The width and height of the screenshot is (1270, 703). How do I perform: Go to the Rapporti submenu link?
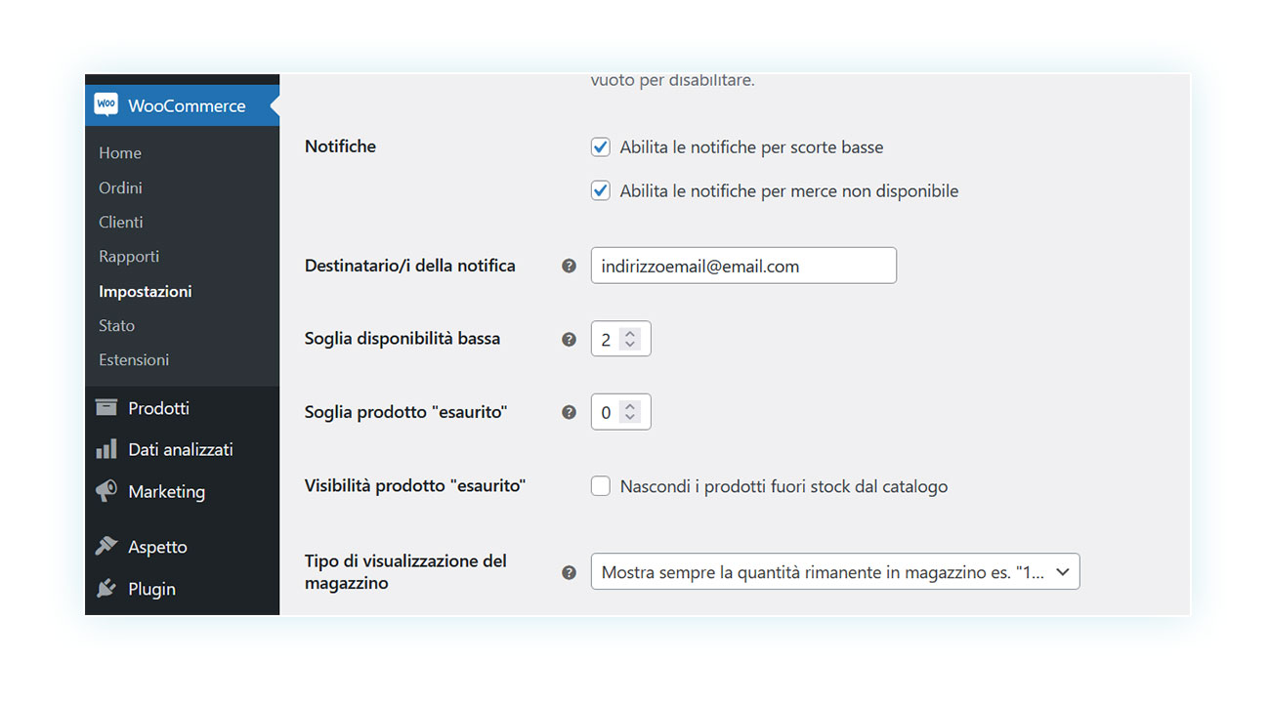click(x=129, y=257)
